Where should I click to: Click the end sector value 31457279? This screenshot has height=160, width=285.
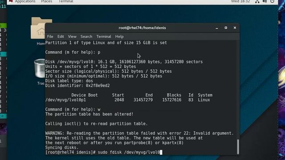[143, 100]
